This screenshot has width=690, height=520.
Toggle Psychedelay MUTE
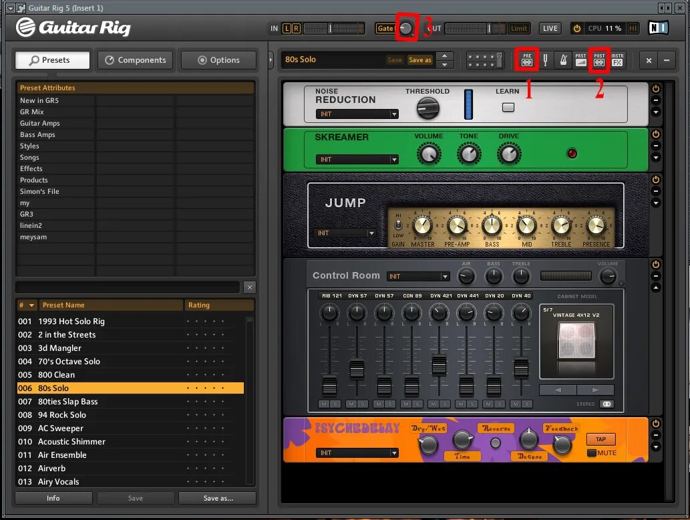592,452
